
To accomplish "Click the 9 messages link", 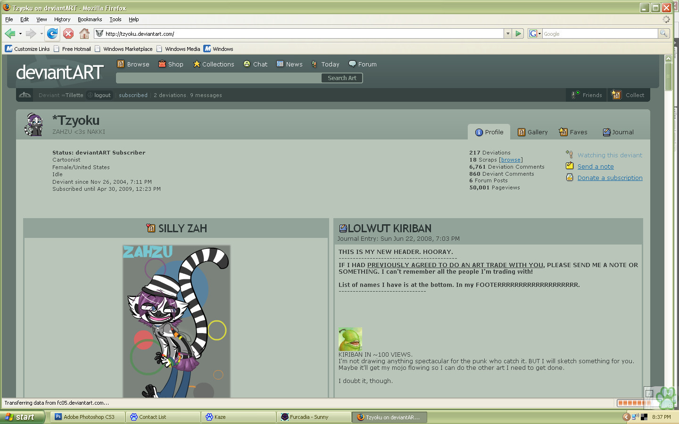I will pyautogui.click(x=206, y=95).
